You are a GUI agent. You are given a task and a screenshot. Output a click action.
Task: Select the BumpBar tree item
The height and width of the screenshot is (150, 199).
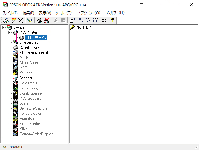[x=27, y=119]
